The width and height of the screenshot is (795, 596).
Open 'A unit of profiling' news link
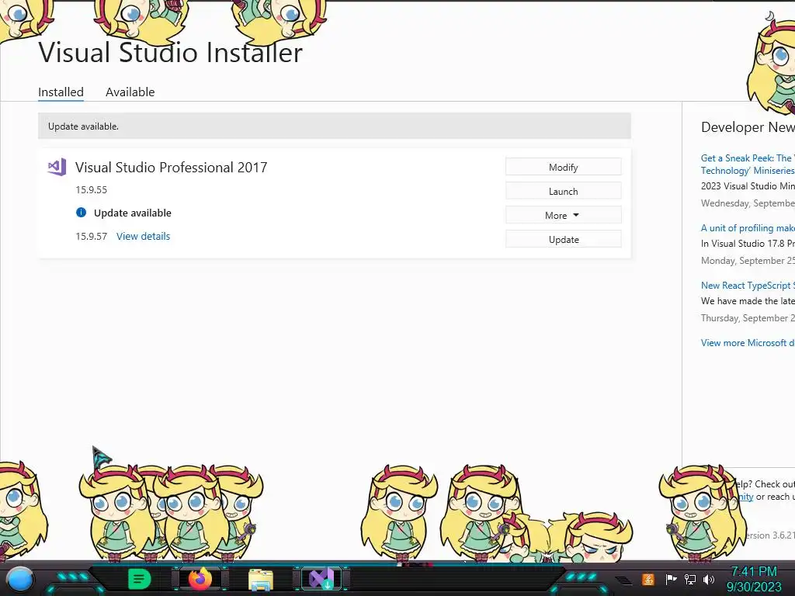[x=748, y=228]
